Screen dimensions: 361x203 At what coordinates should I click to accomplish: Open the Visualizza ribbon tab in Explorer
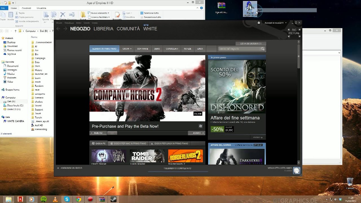[x=41, y=8]
